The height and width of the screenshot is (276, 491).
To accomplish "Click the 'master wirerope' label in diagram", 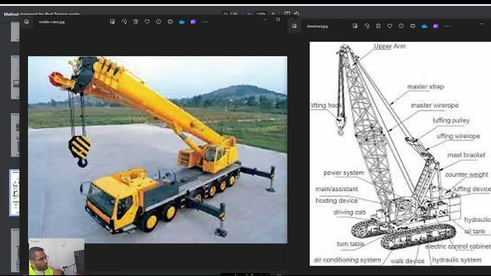I will click(x=435, y=105).
